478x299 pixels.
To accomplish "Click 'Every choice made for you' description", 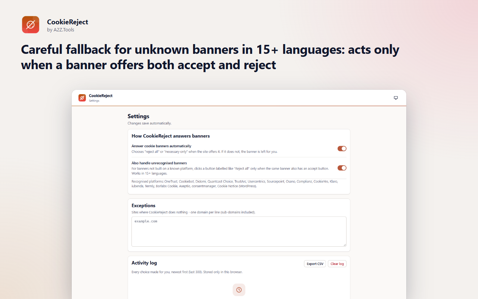I will (187, 272).
